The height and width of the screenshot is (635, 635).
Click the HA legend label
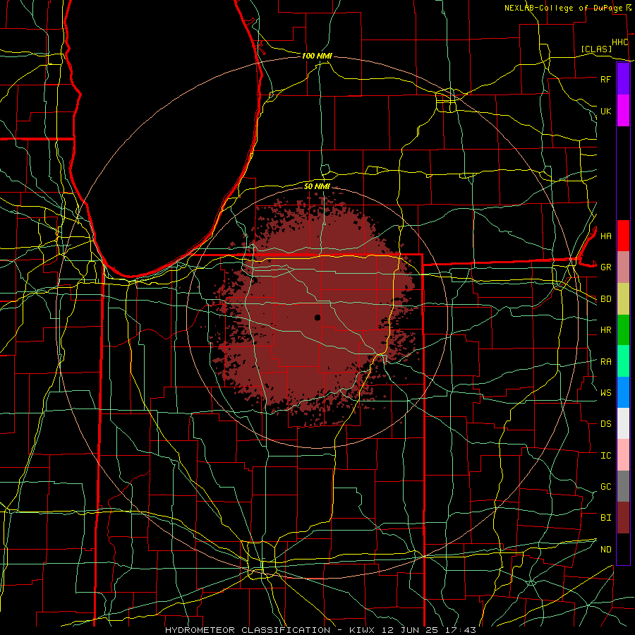[605, 236]
